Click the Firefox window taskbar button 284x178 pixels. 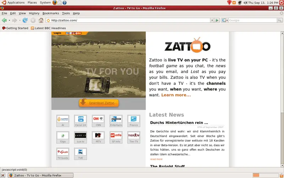click(40, 175)
